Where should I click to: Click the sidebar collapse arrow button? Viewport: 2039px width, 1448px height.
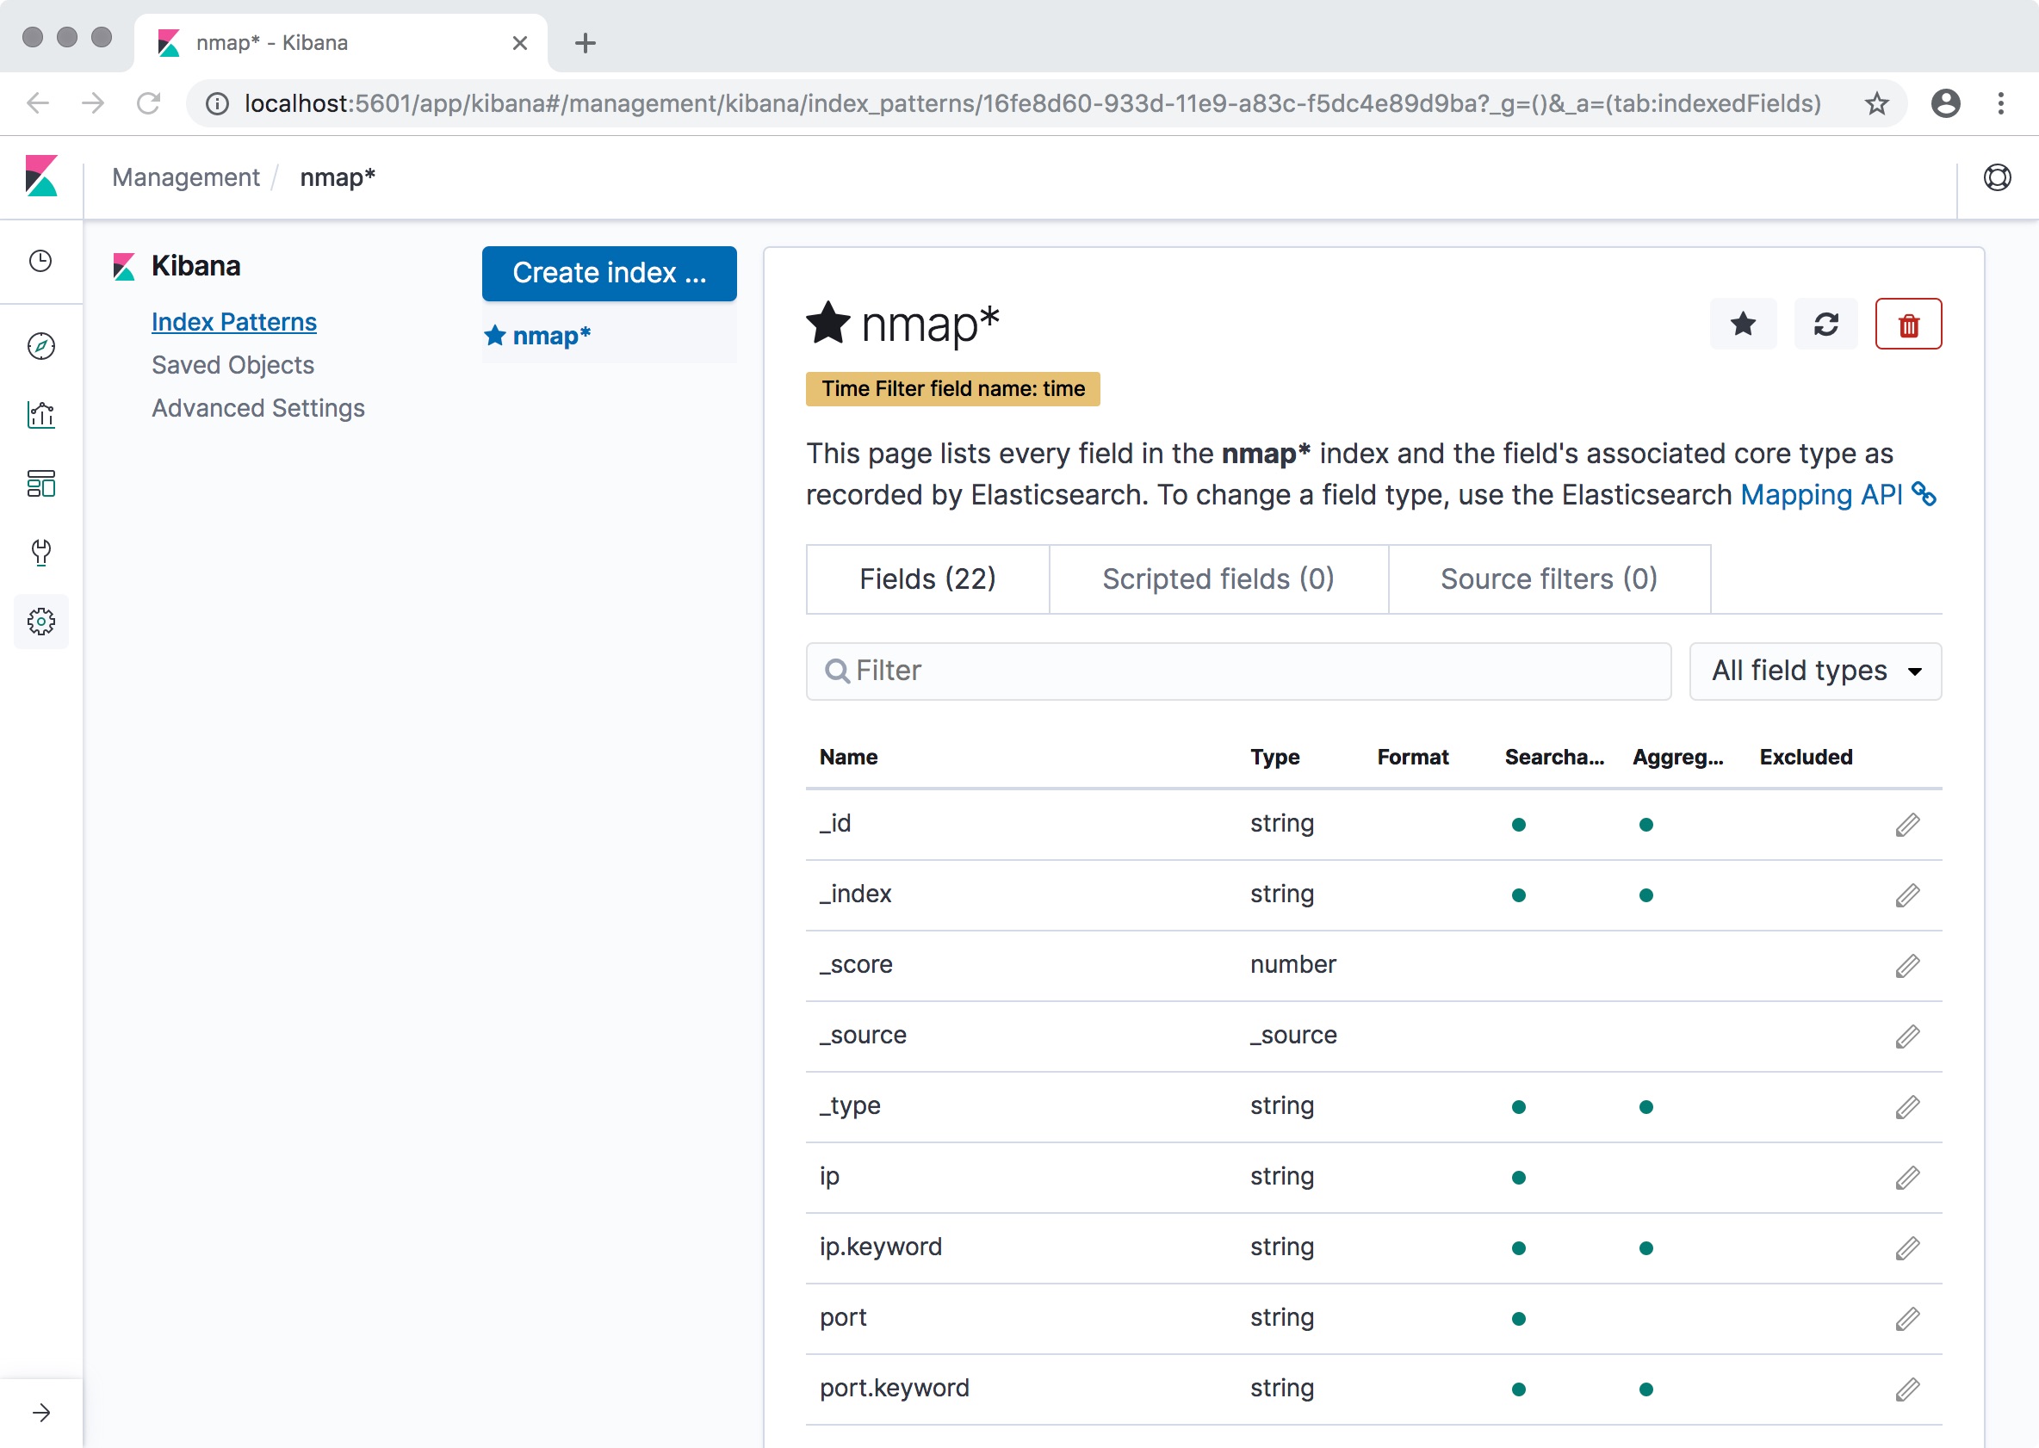[42, 1410]
